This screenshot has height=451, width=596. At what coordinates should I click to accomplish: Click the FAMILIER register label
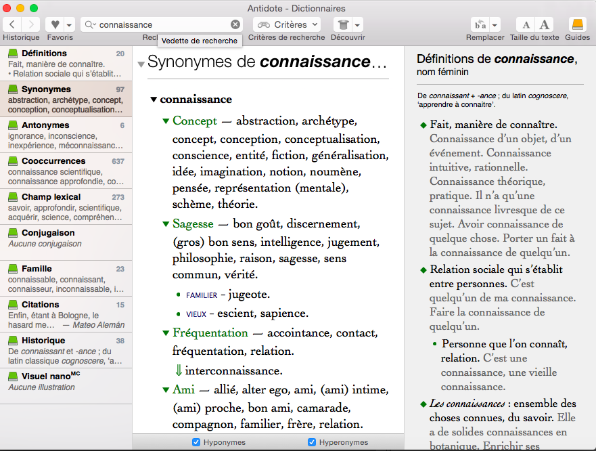tap(202, 295)
